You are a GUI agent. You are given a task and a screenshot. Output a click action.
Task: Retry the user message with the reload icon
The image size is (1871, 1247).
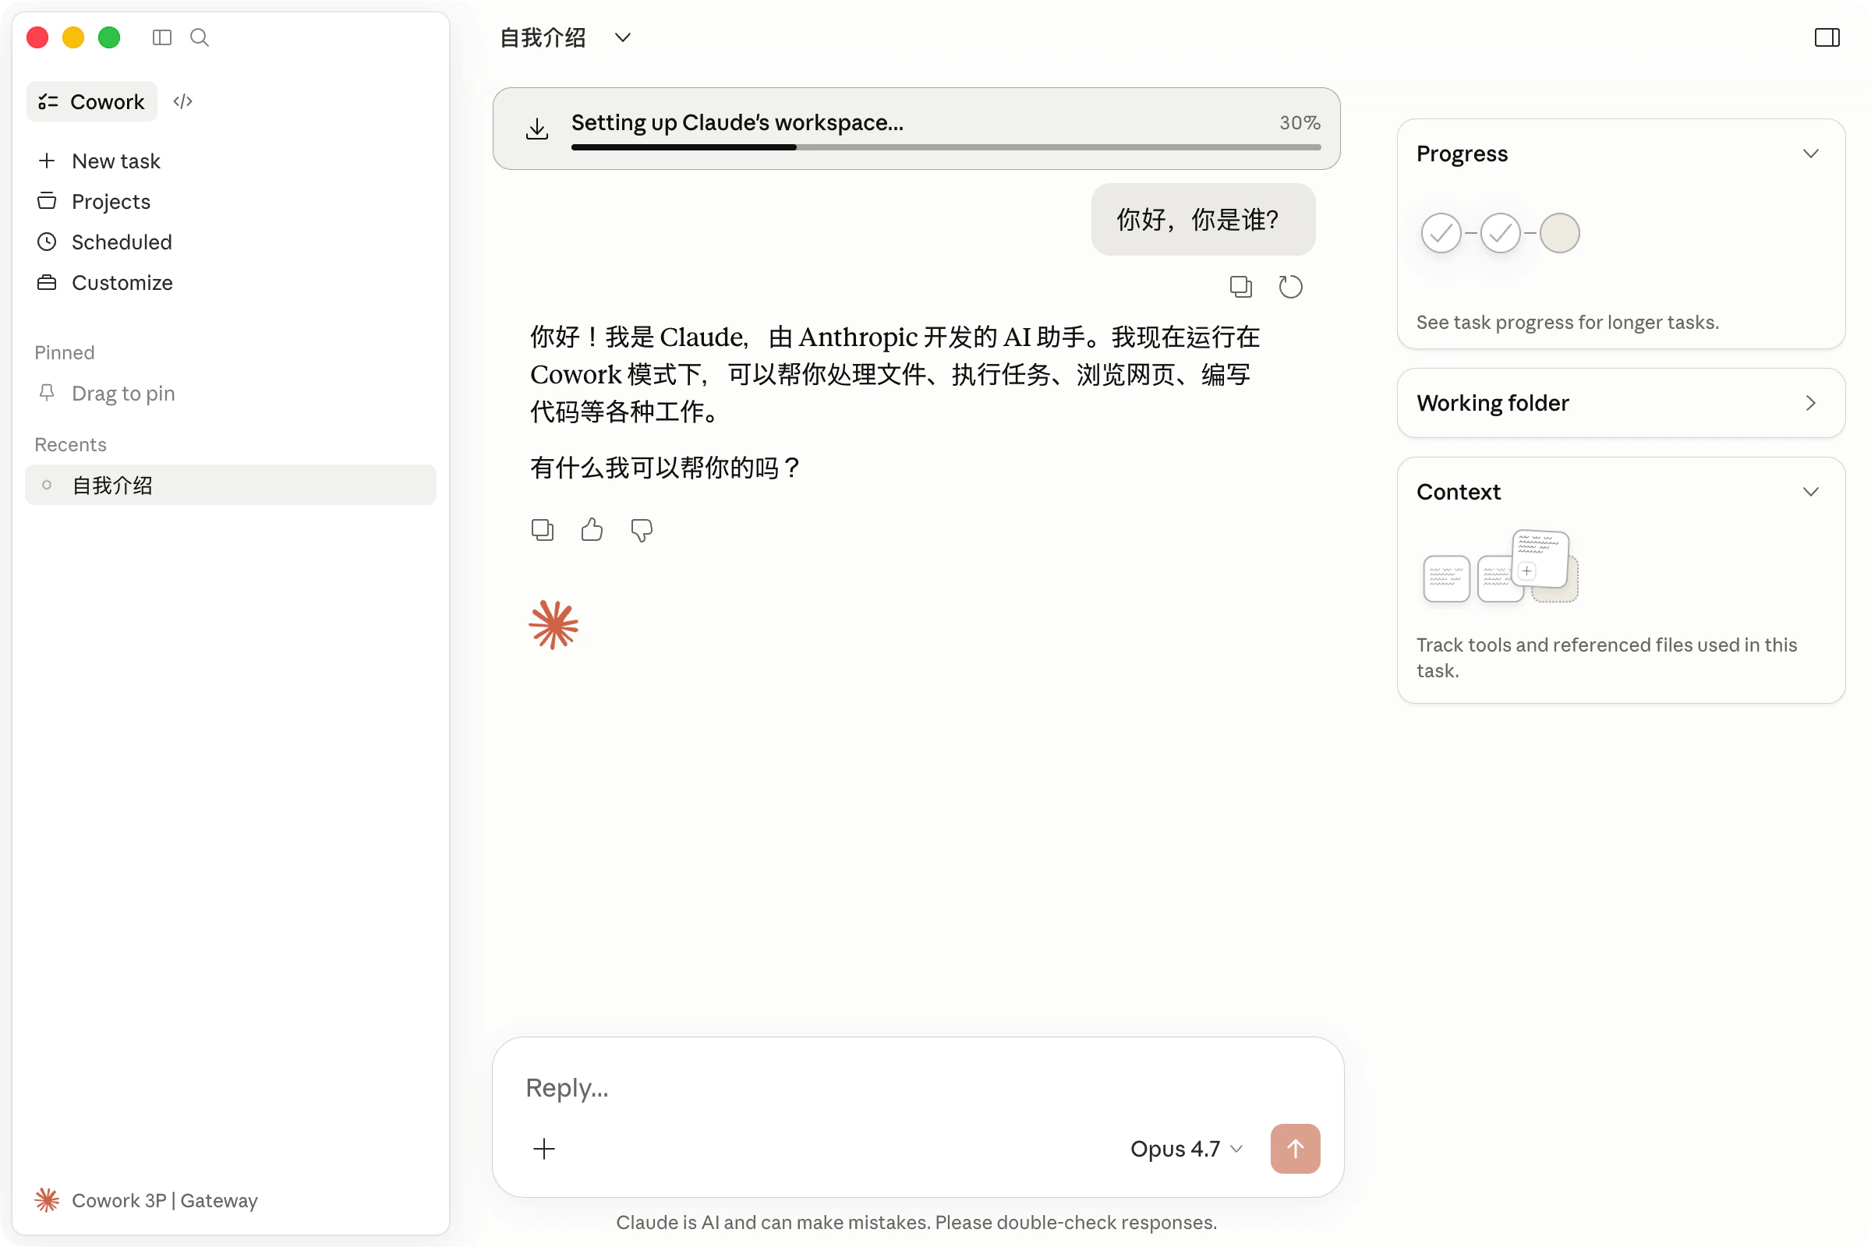[x=1289, y=286]
